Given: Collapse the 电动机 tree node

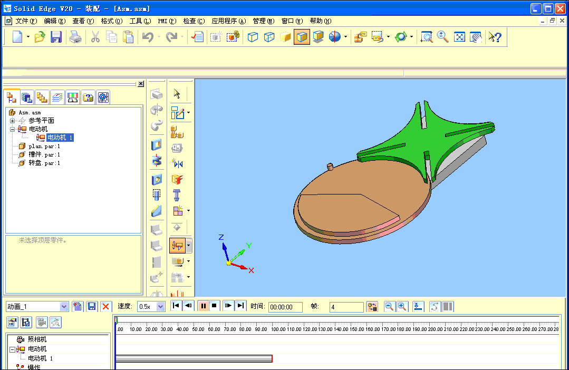Looking at the screenshot, I should [x=12, y=129].
